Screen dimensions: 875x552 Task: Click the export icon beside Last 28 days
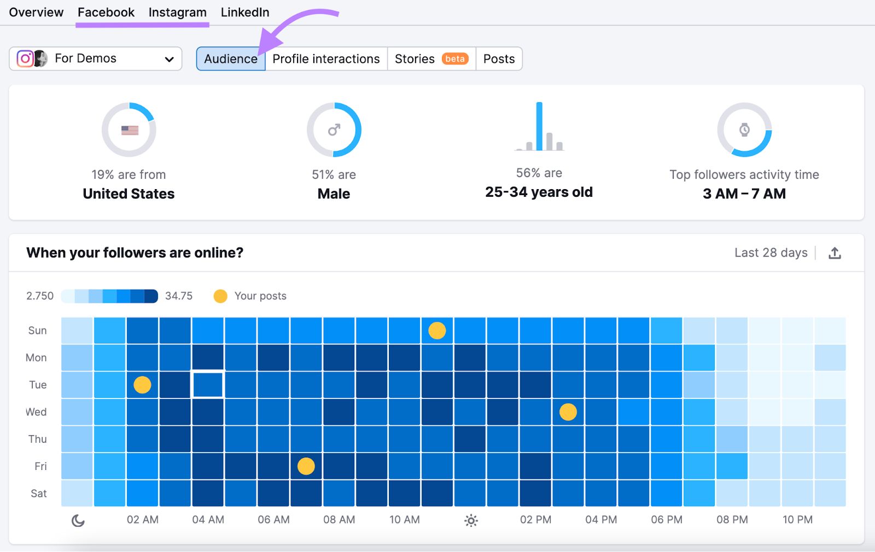[835, 252]
